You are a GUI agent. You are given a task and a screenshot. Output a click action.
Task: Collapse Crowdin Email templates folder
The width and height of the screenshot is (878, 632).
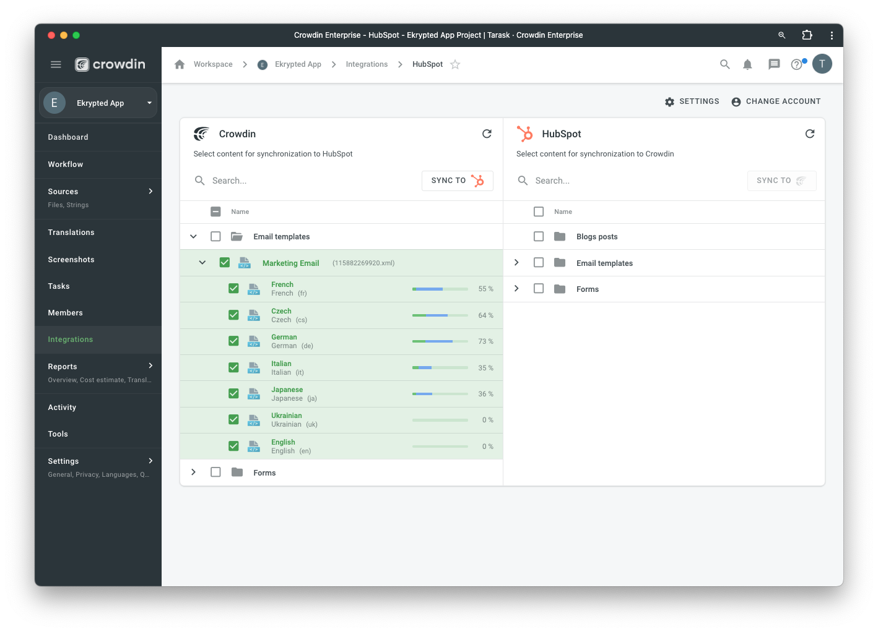tap(194, 236)
